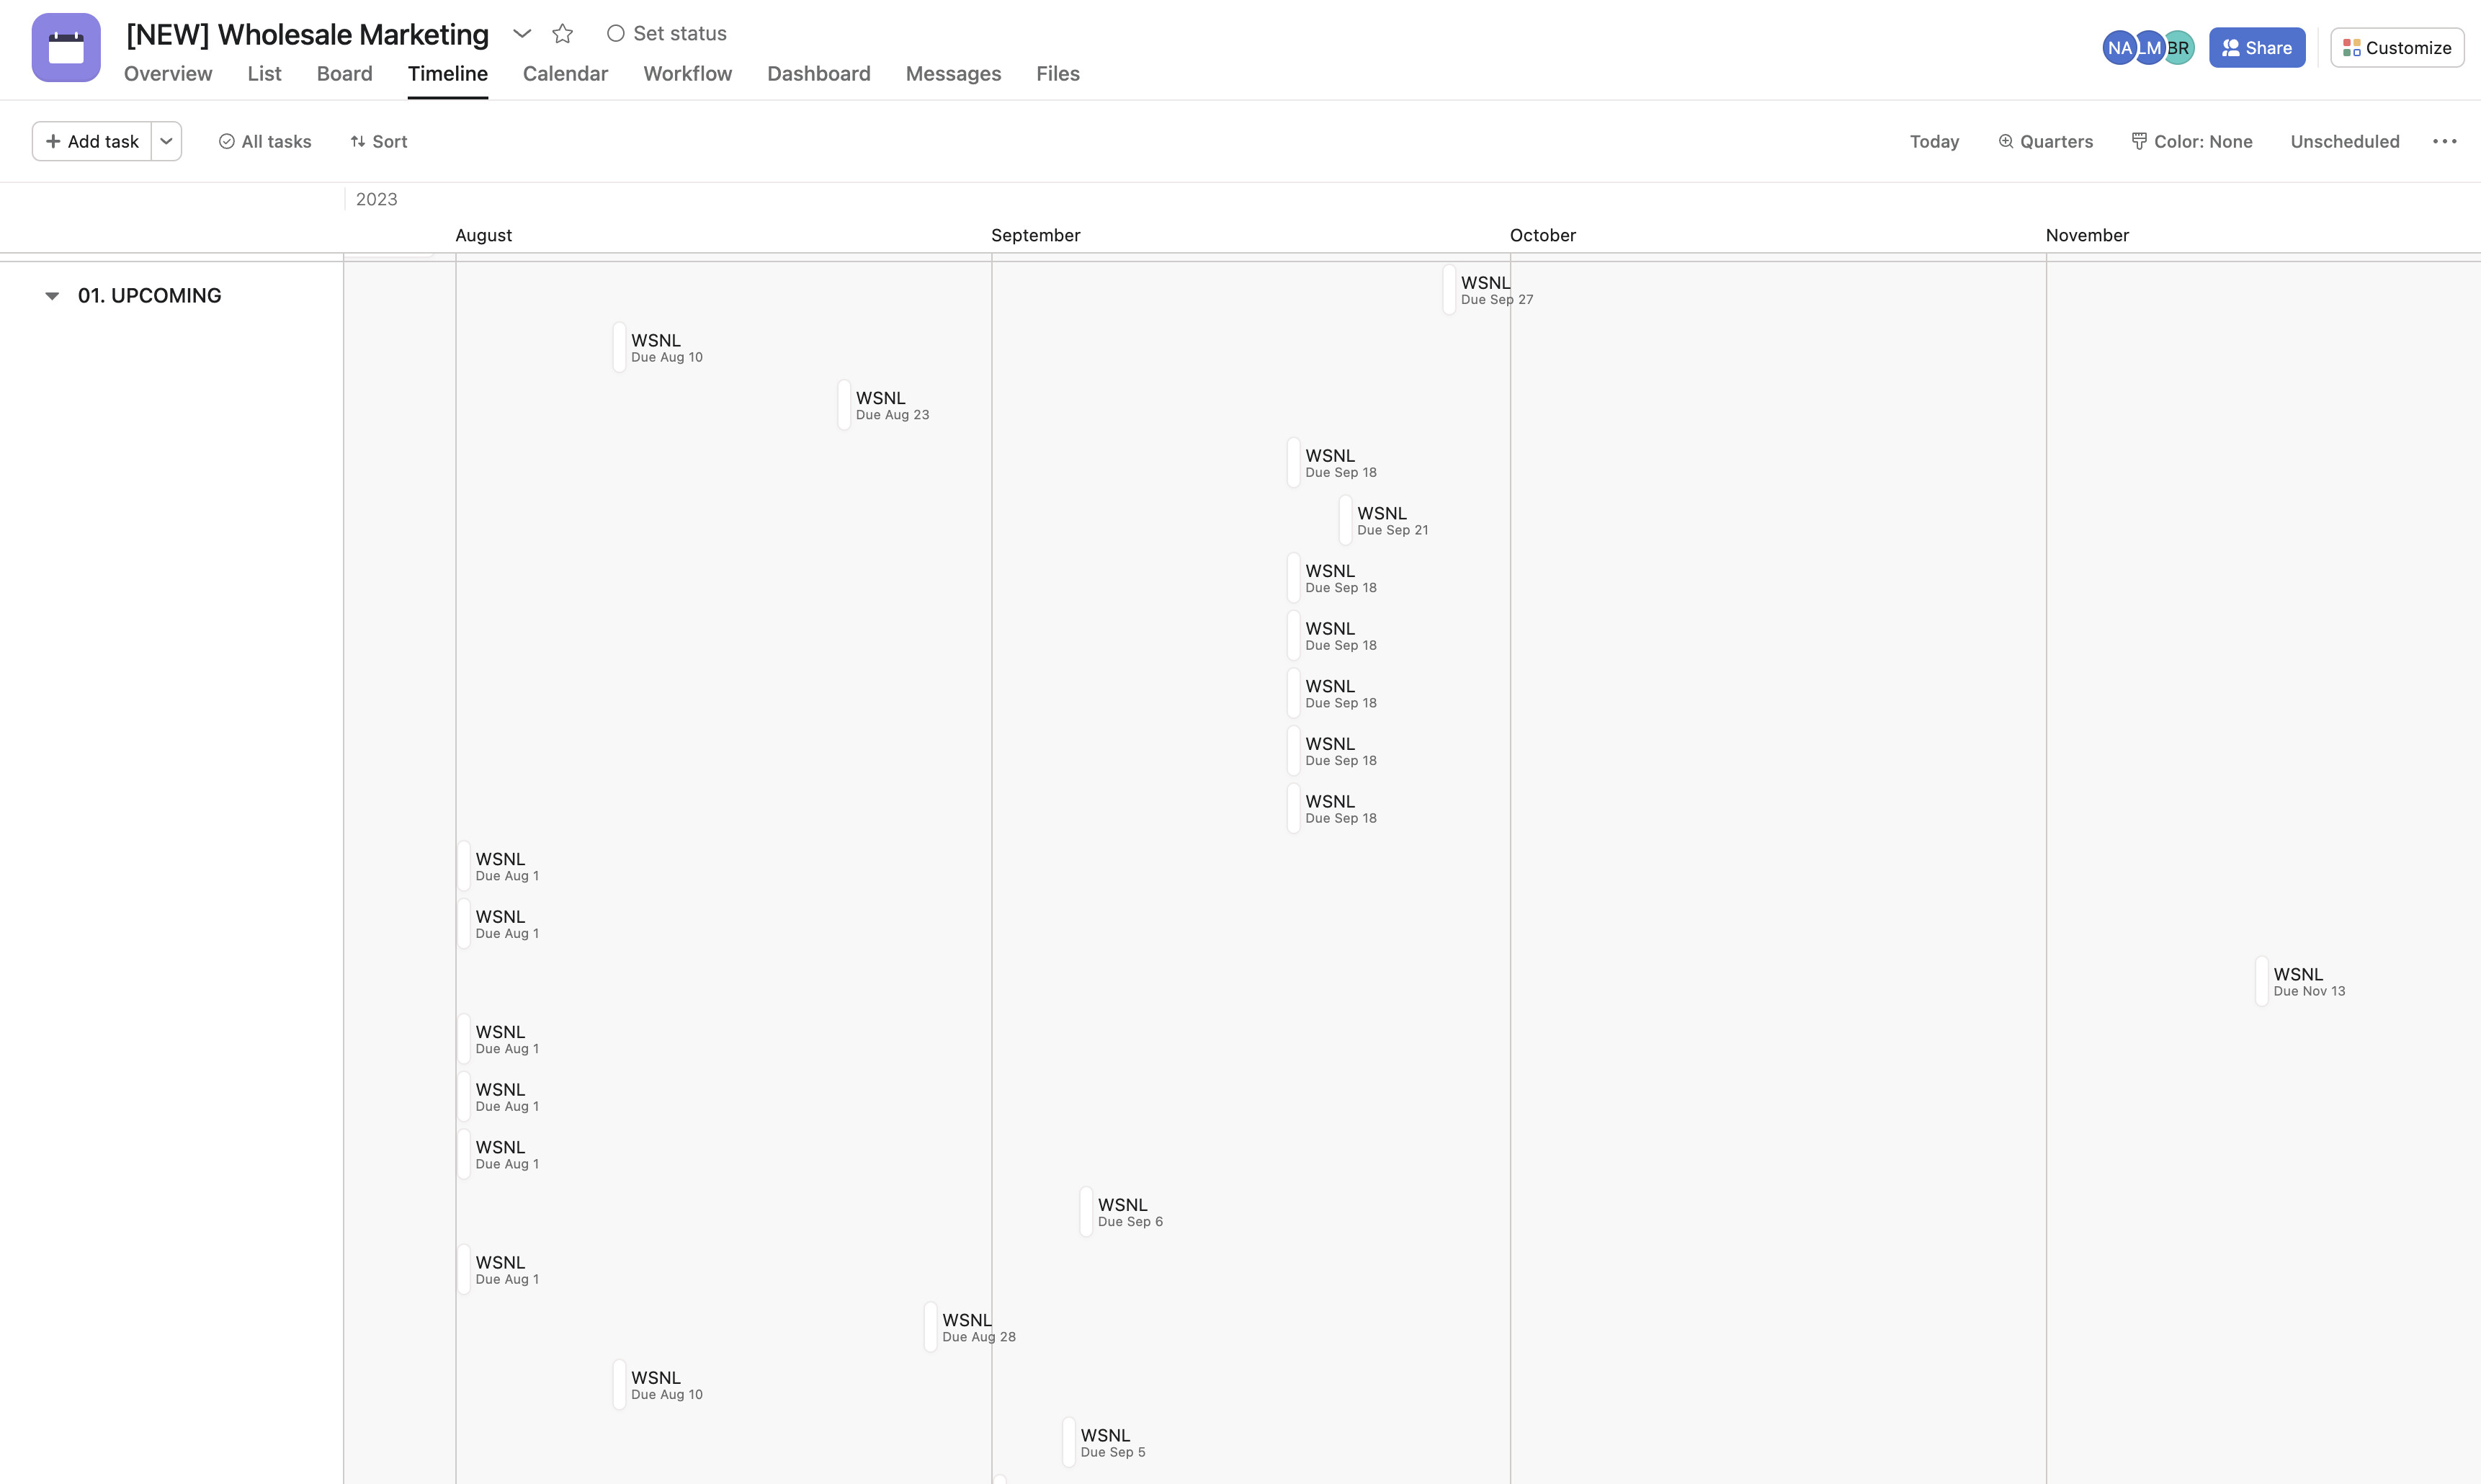Open the more options ellipsis menu
Screen dimensions: 2481x1484
pyautogui.click(x=2444, y=141)
